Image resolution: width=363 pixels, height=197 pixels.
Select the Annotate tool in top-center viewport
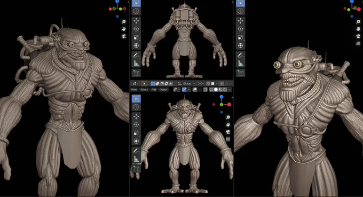click(136, 55)
